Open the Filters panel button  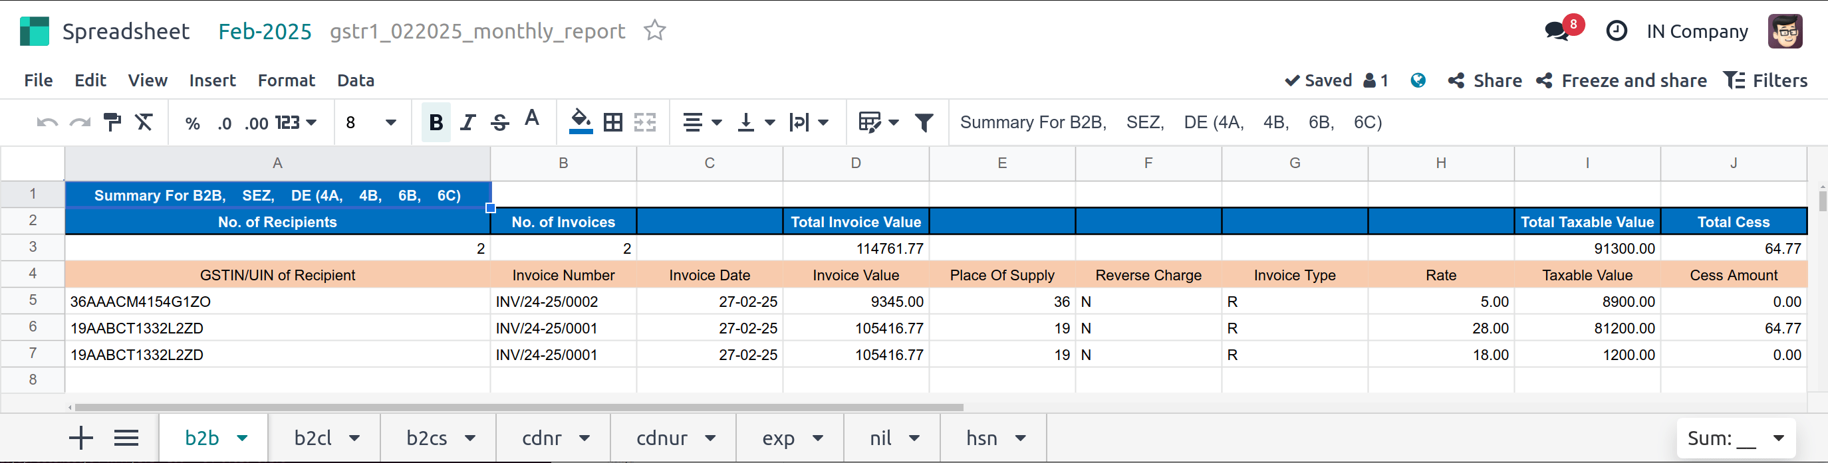point(1765,81)
